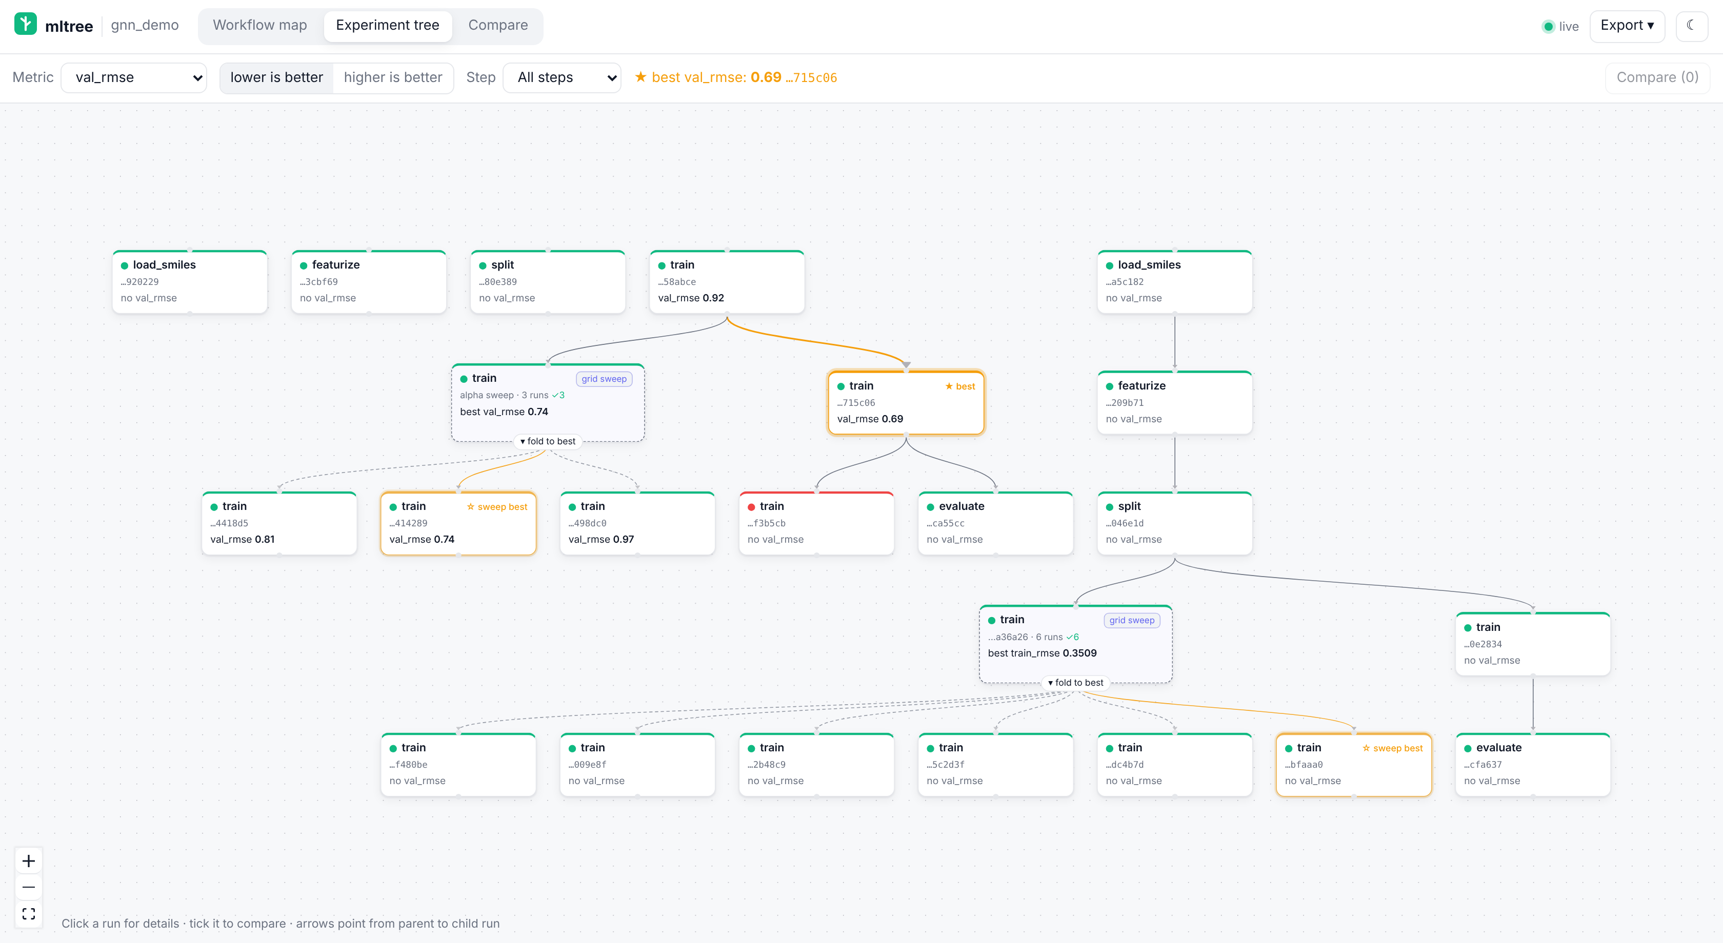1723x943 pixels.
Task: Switch to the Compare tab
Action: (497, 26)
